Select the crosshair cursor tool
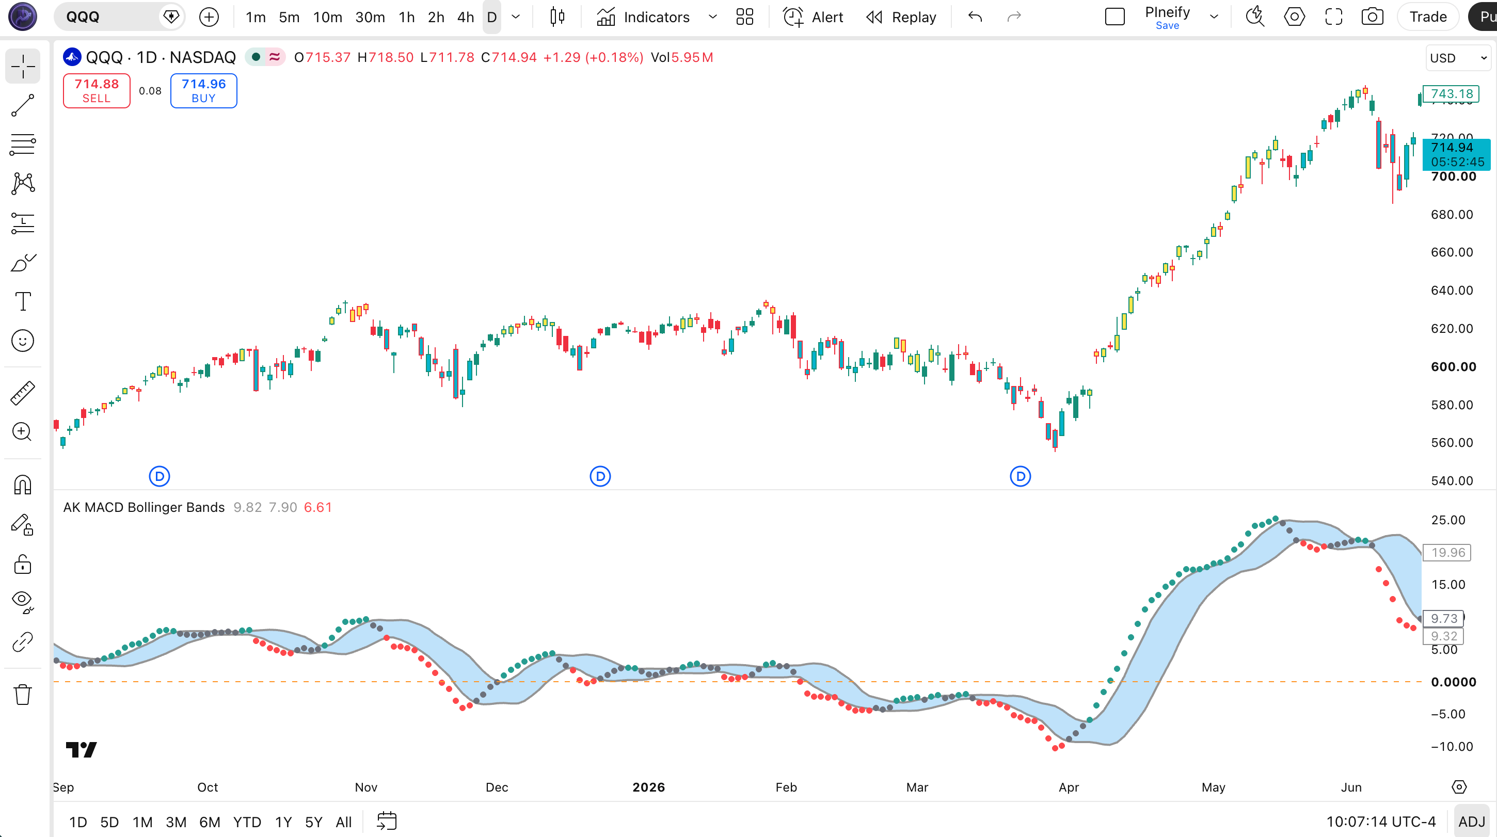Viewport: 1497px width, 837px height. [x=23, y=66]
